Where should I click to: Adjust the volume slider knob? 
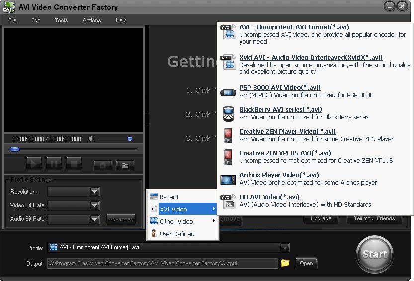(x=130, y=139)
